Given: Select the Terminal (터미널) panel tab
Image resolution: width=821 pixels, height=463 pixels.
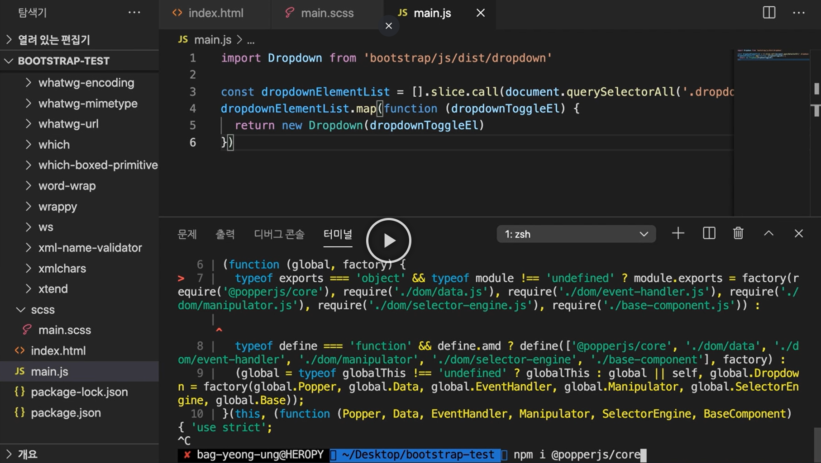Looking at the screenshot, I should (338, 234).
